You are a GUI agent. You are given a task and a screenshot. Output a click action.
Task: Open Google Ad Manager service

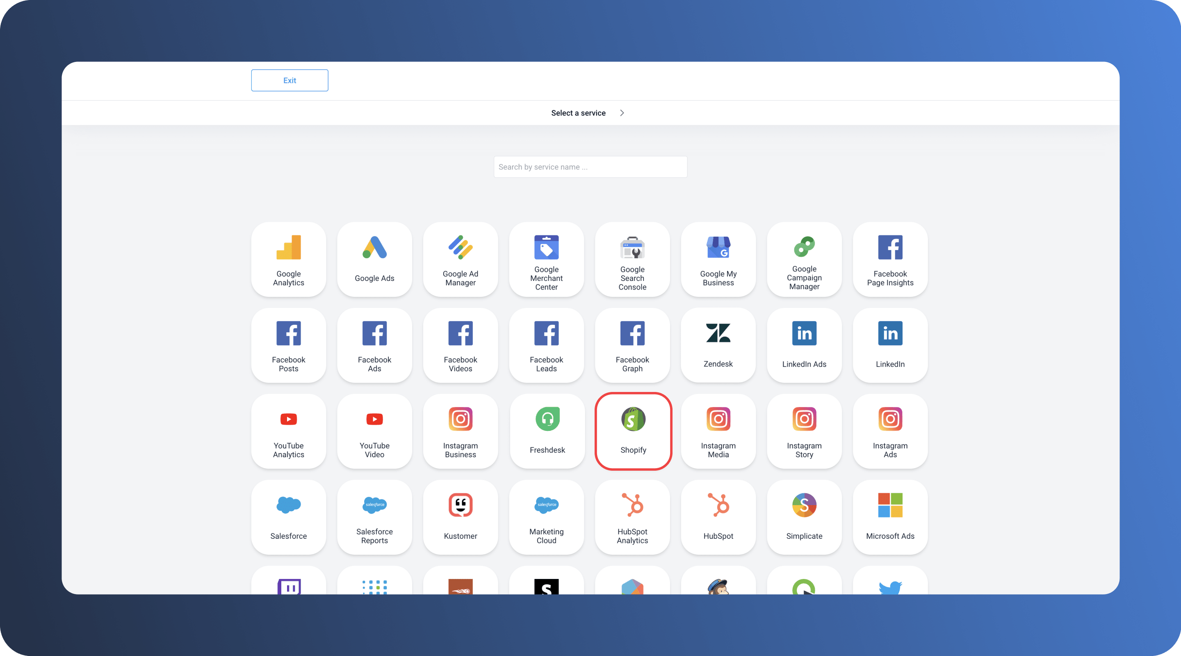[460, 260]
